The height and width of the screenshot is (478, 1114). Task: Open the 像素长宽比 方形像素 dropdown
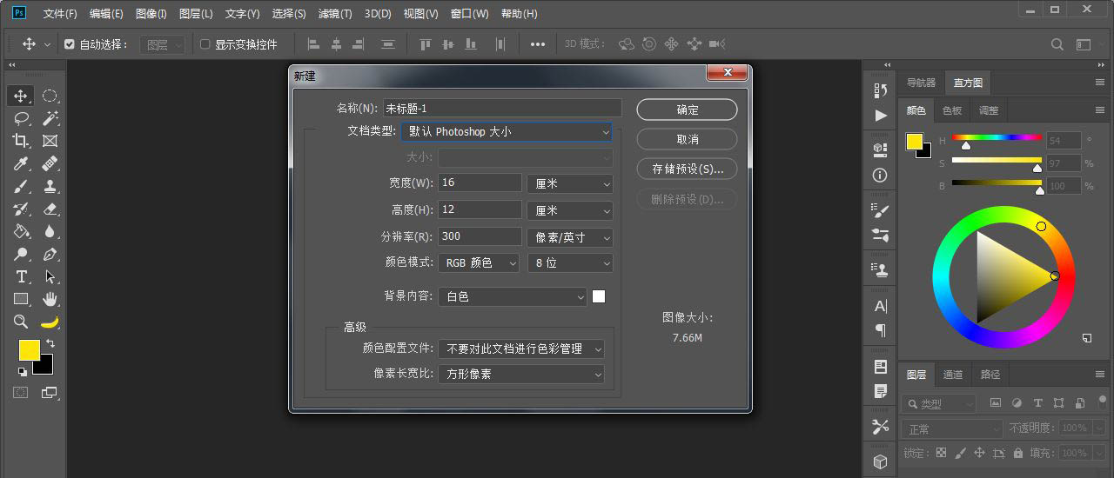[x=521, y=374]
